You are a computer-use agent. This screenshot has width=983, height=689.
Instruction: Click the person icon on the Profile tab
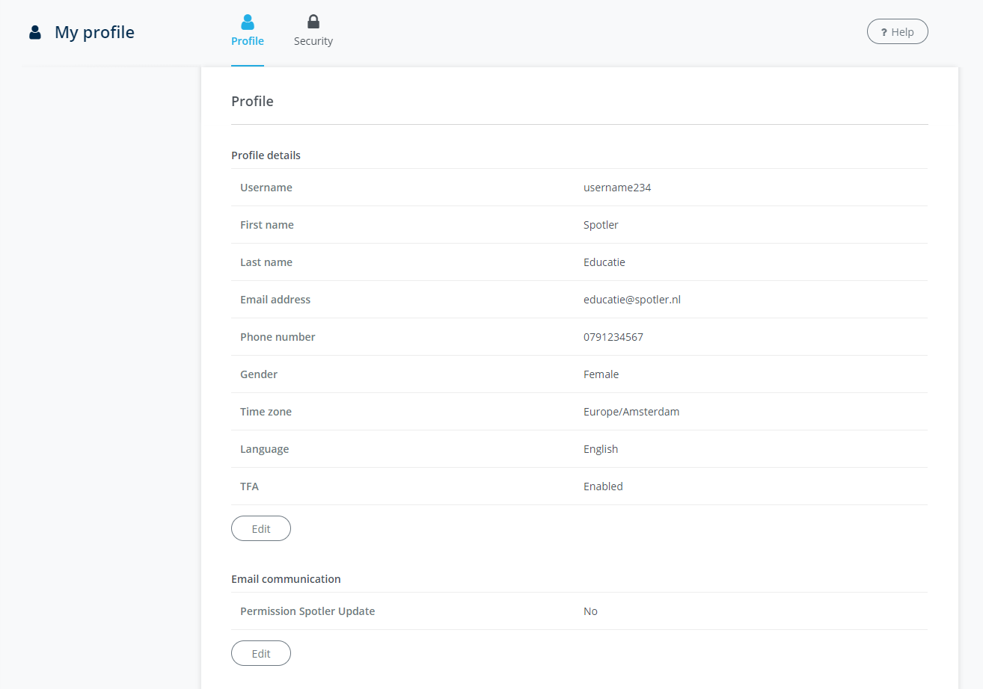pos(248,22)
